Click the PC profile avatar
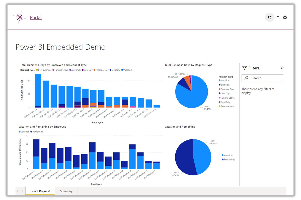The image size is (301, 200). point(270,17)
